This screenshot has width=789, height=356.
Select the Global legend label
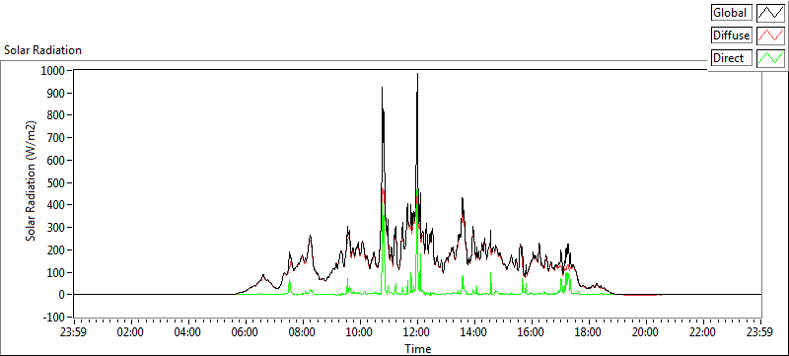tap(731, 13)
